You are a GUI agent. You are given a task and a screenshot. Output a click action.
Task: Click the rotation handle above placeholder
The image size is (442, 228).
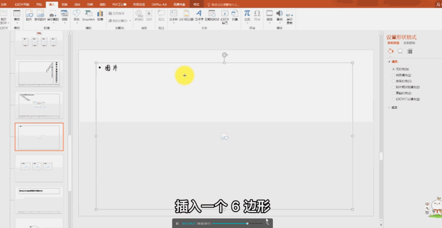224,55
